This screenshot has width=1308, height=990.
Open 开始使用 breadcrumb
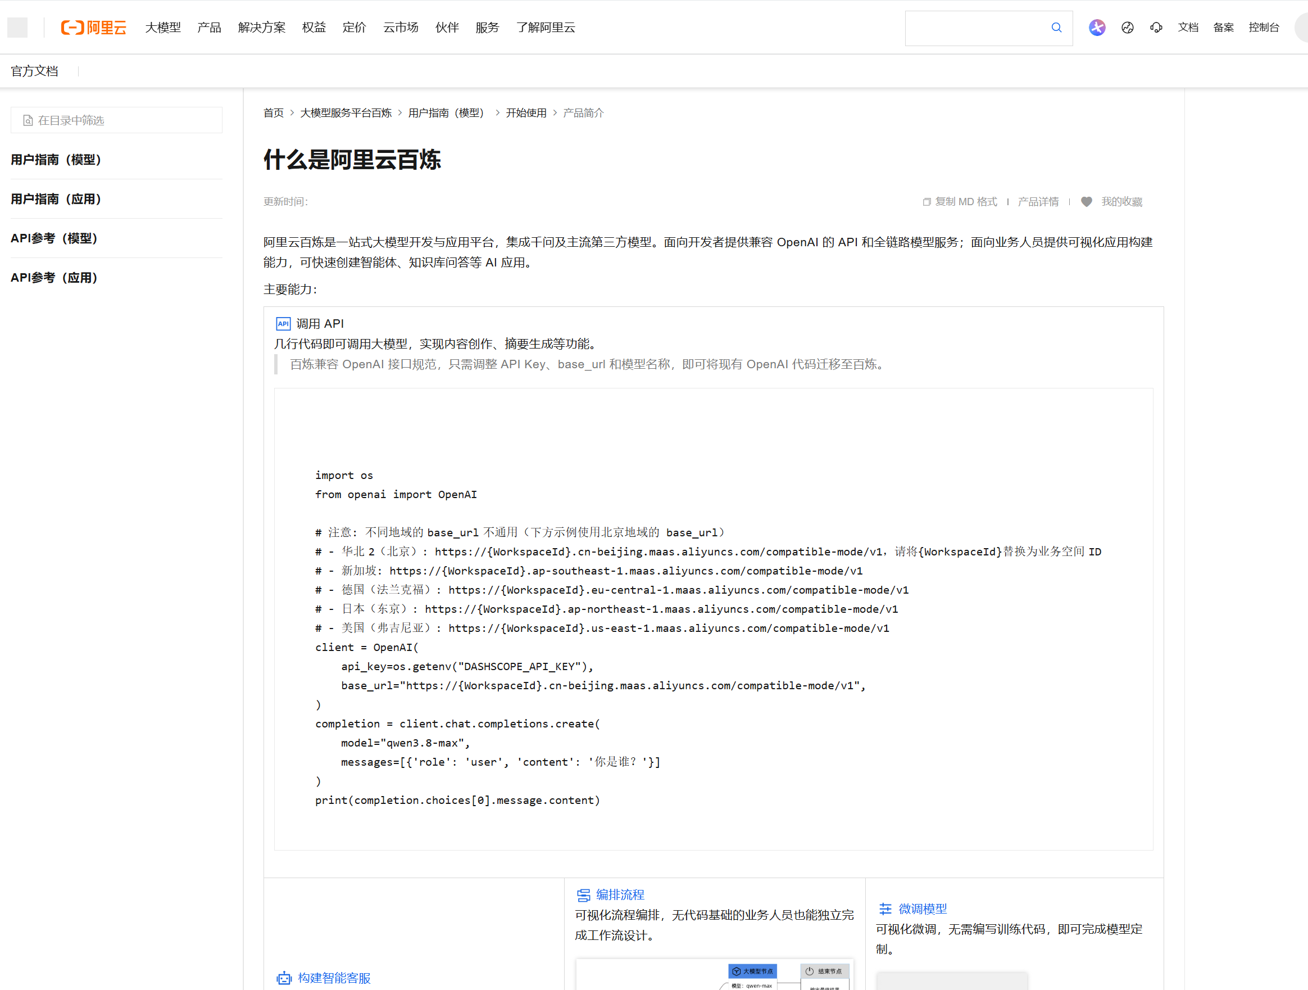(x=526, y=112)
